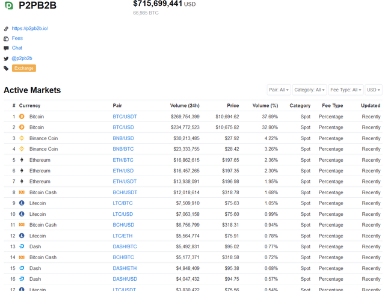Click the Volume (%) column header
385x291 pixels.
(265, 105)
